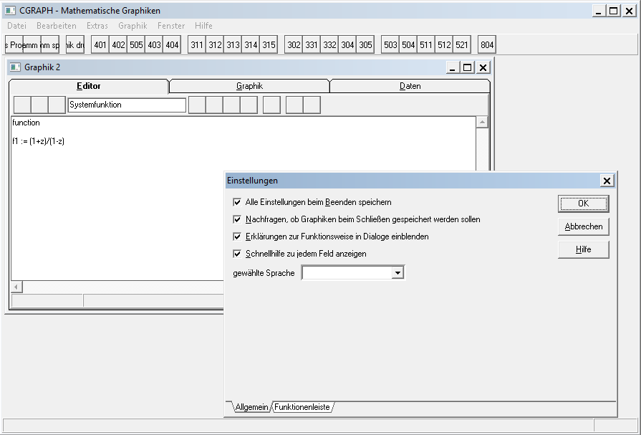Screen dimensions: 641x435
Task: Switch to the Funktionenleiste tab
Action: point(302,407)
